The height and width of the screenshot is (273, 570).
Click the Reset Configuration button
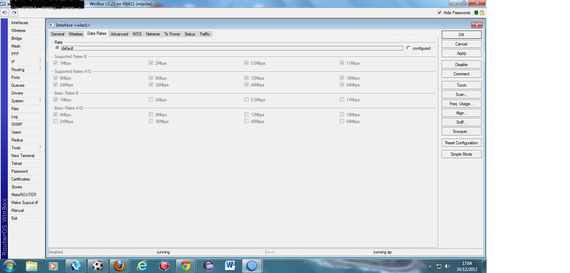461,143
